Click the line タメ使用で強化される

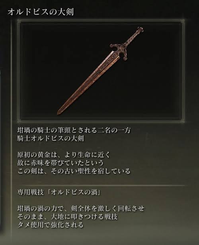(51, 225)
